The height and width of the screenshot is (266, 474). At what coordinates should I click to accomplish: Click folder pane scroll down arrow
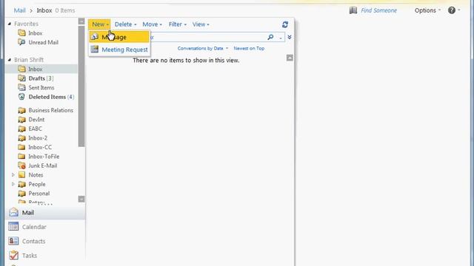click(81, 199)
